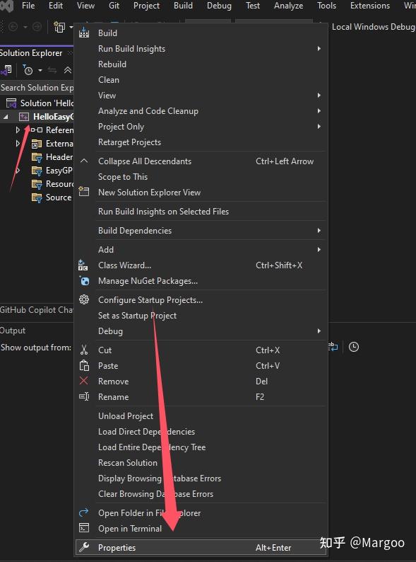416x562 pixels.
Task: Expand the References tree node
Action: tap(18, 130)
